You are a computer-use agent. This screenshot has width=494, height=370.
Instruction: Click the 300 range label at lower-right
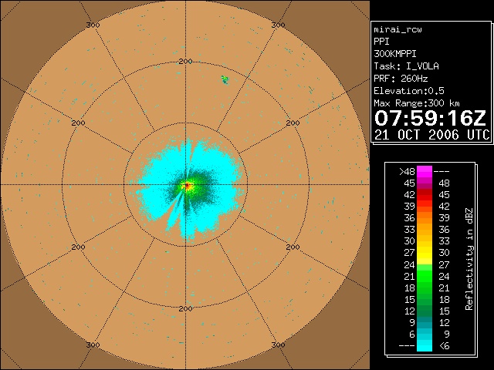click(x=278, y=345)
